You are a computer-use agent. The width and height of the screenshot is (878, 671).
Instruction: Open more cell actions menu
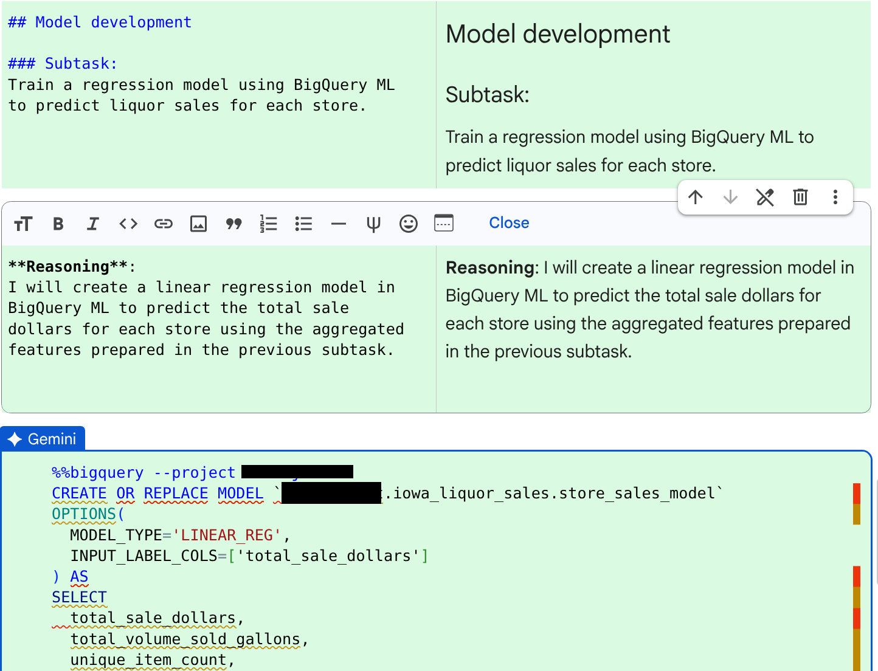click(835, 197)
